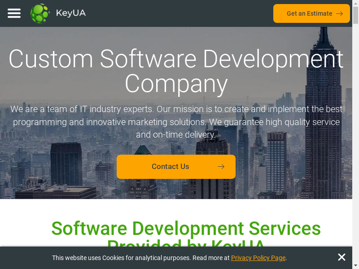
Task: Click the arrow icon inside Contact Us
Action: [221, 167]
